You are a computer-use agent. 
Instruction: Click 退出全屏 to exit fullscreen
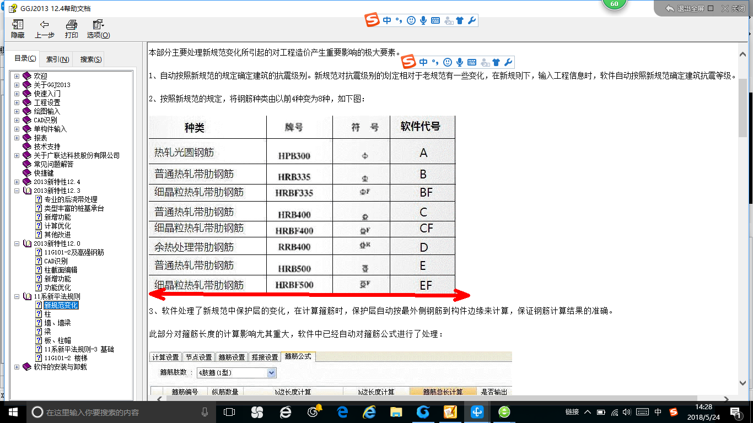(685, 8)
